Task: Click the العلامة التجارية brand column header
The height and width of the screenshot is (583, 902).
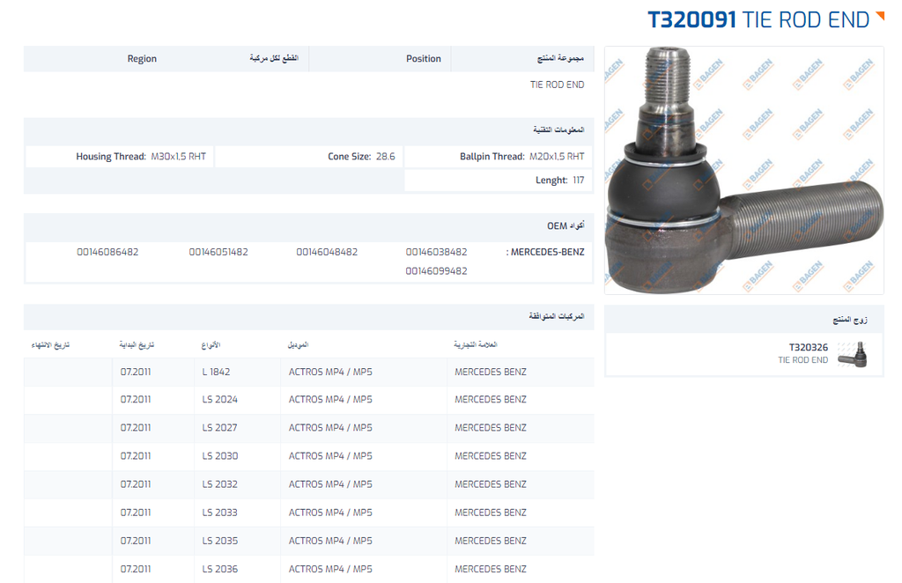Action: point(475,344)
